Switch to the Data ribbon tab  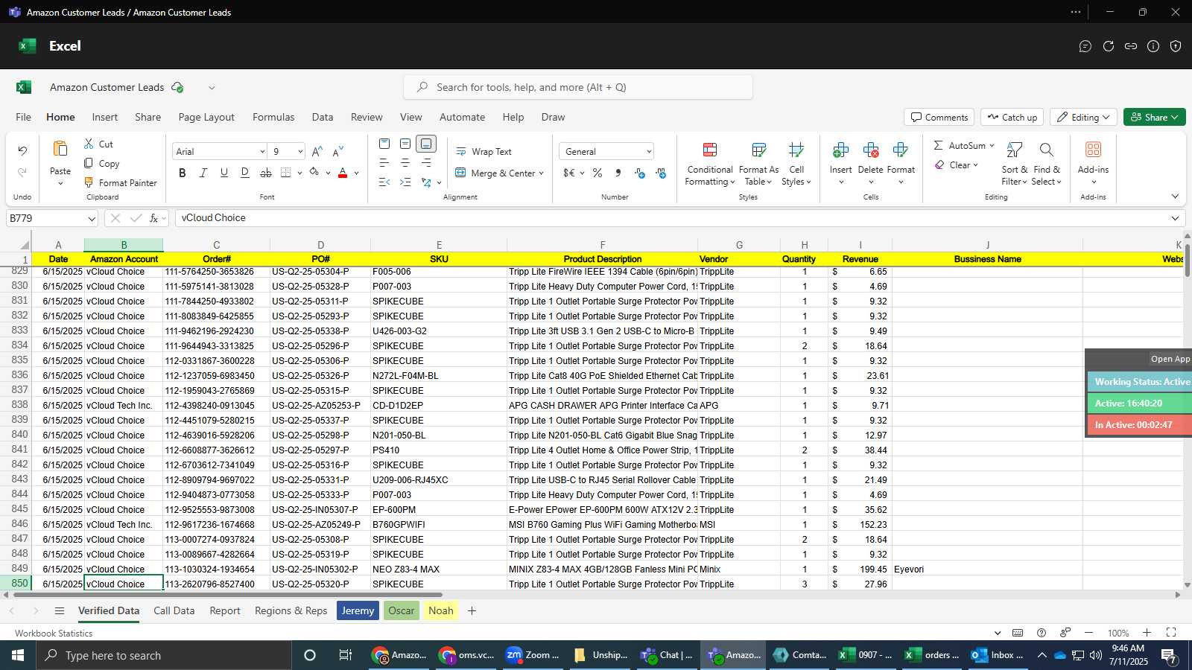click(x=323, y=117)
